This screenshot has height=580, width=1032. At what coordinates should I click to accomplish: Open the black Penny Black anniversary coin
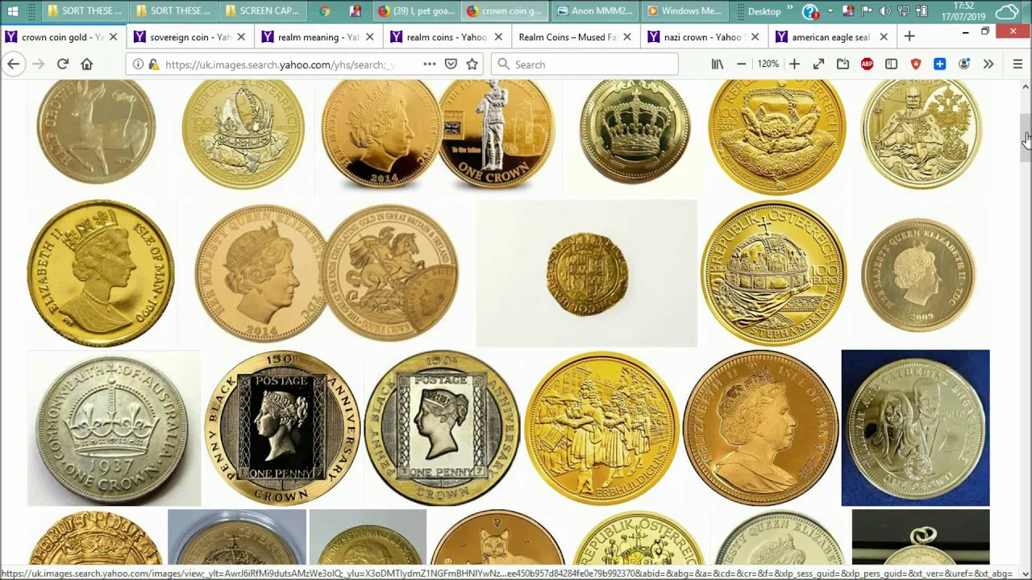(282, 428)
